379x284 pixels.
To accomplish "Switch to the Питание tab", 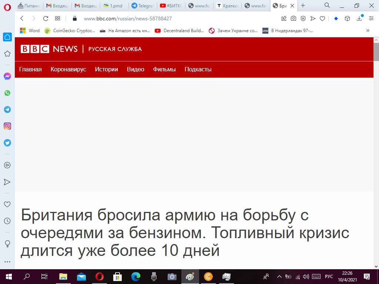I will [x=29, y=6].
